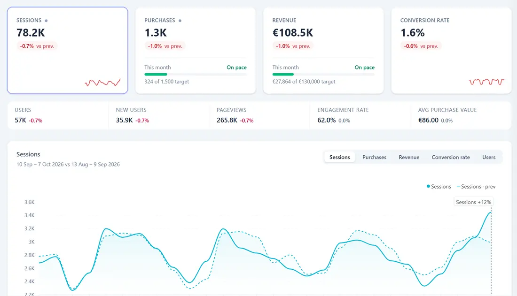Switch chart to the Conversion rate tab
The image size is (517, 296).
(x=451, y=157)
